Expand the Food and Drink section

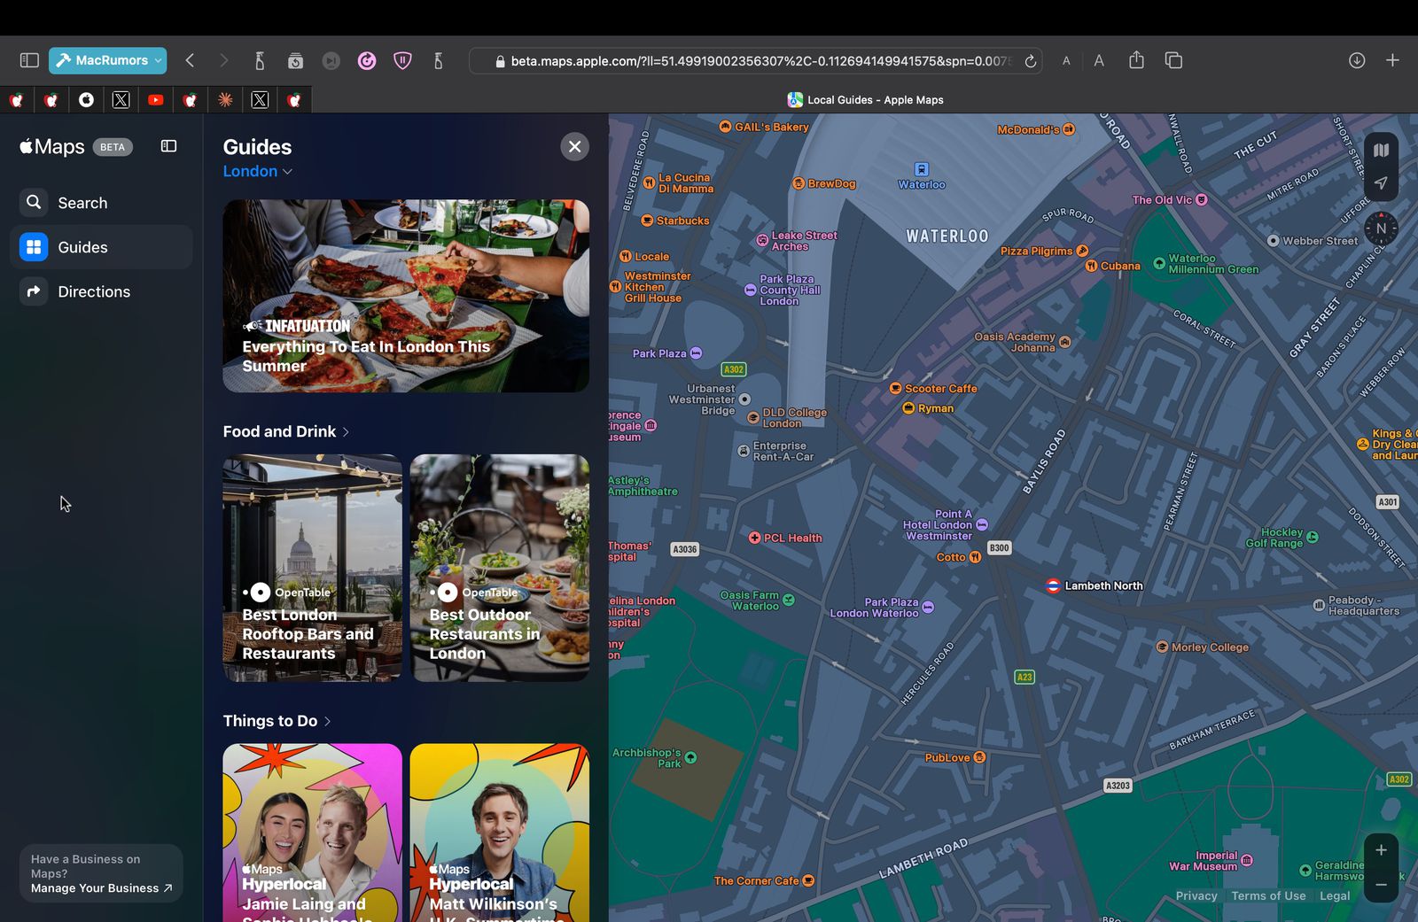pos(285,431)
